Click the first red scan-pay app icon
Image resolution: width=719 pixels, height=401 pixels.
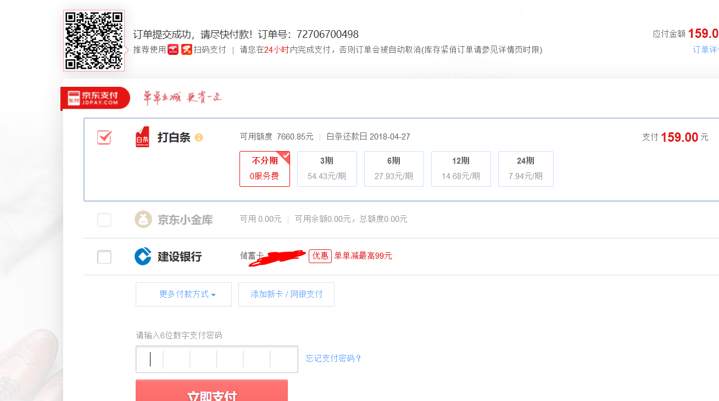[173, 49]
